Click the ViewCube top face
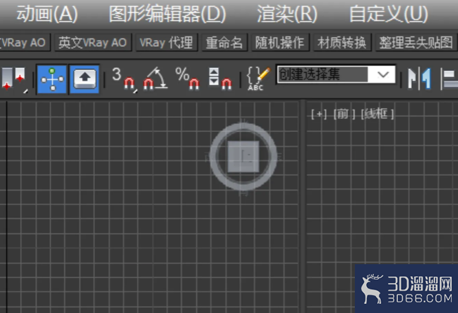458x313 pixels. pos(243,157)
